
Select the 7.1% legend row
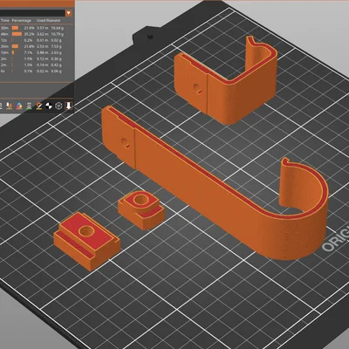coord(32,52)
